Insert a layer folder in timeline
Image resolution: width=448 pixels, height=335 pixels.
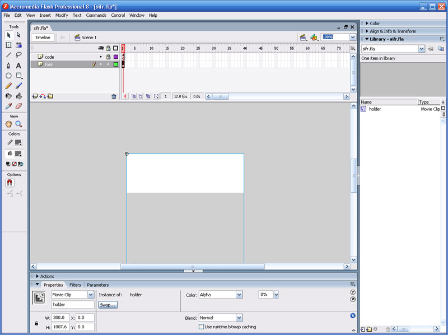[50, 96]
